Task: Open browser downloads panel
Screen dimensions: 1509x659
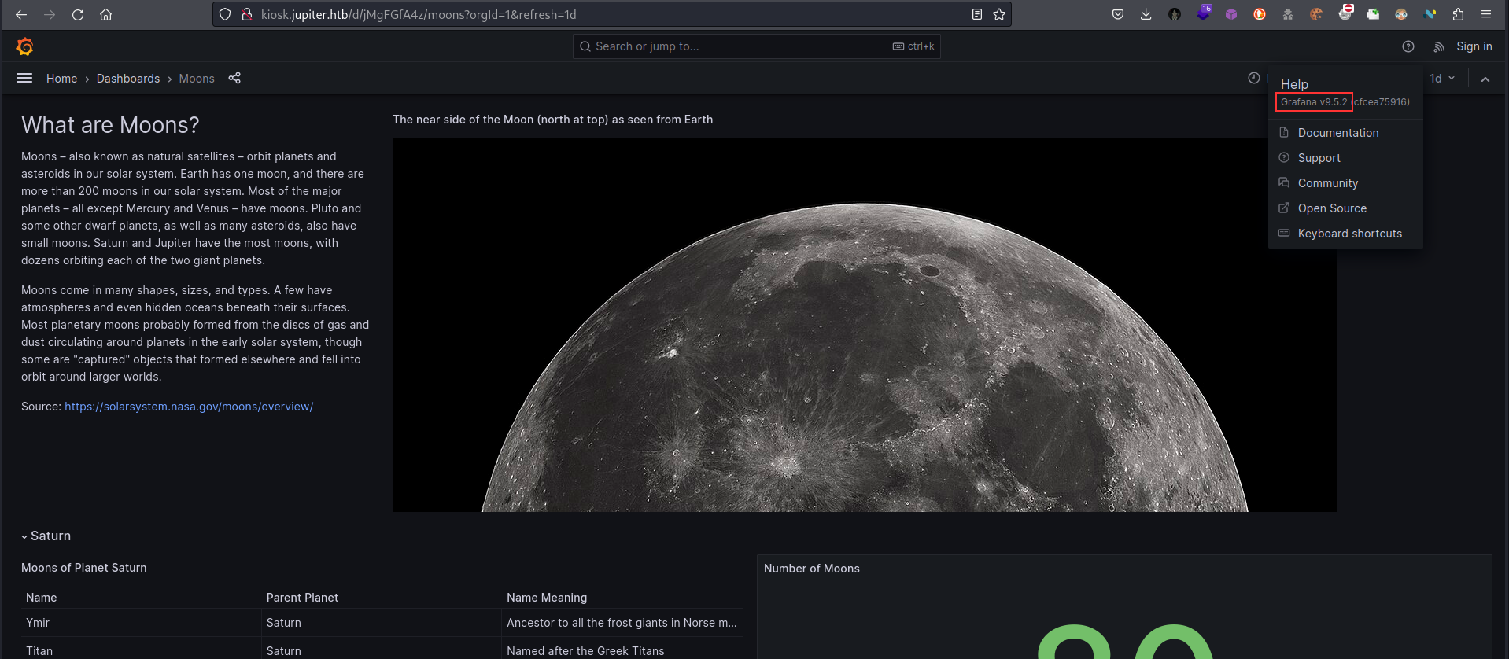Action: pyautogui.click(x=1146, y=14)
